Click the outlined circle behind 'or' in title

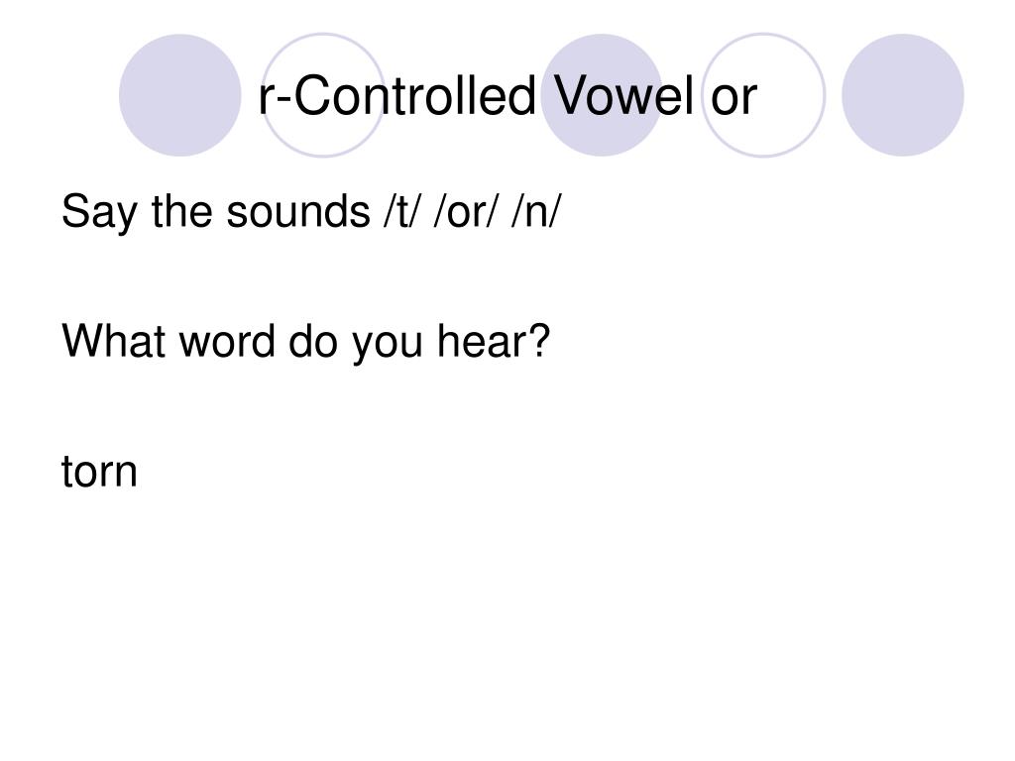point(764,95)
